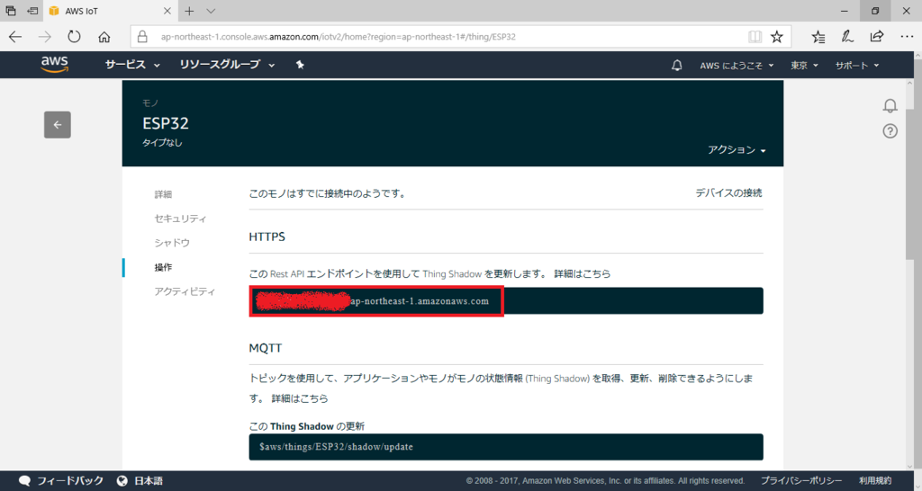Click この Thing Shadow の更新 label
Viewport: 922px width, 491px height.
pyautogui.click(x=306, y=426)
